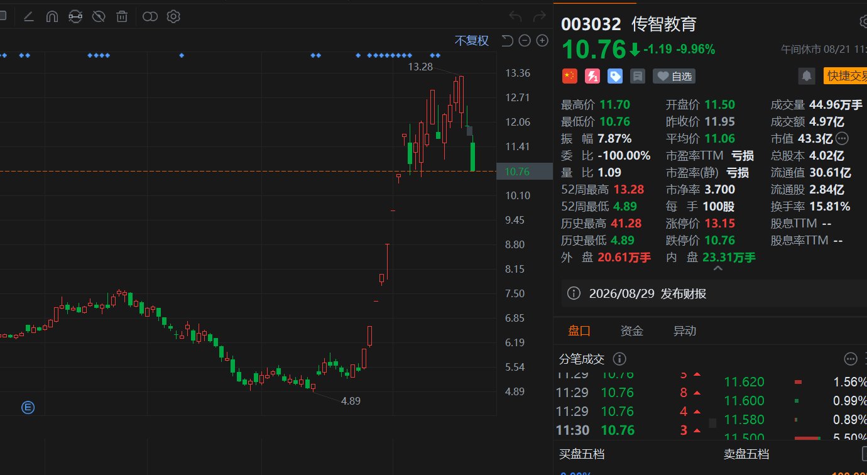867x475 pixels.
Task: Open the overlapping circles compare icon
Action: [x=150, y=16]
